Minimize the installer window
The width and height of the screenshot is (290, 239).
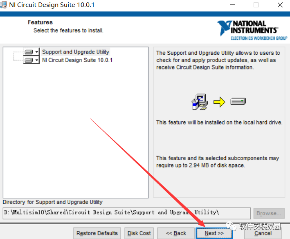coord(232,5)
